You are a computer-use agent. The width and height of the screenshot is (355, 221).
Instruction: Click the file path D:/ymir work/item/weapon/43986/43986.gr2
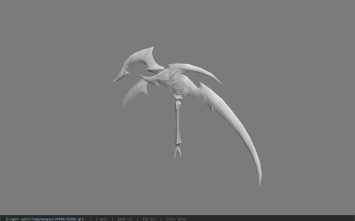[45, 219]
